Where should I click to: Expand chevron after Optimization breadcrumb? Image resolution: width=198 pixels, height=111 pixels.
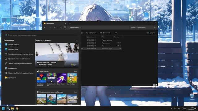click(x=81, y=27)
